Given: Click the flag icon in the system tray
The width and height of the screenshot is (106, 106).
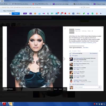Looking at the screenshot, I should [x=97, y=104].
